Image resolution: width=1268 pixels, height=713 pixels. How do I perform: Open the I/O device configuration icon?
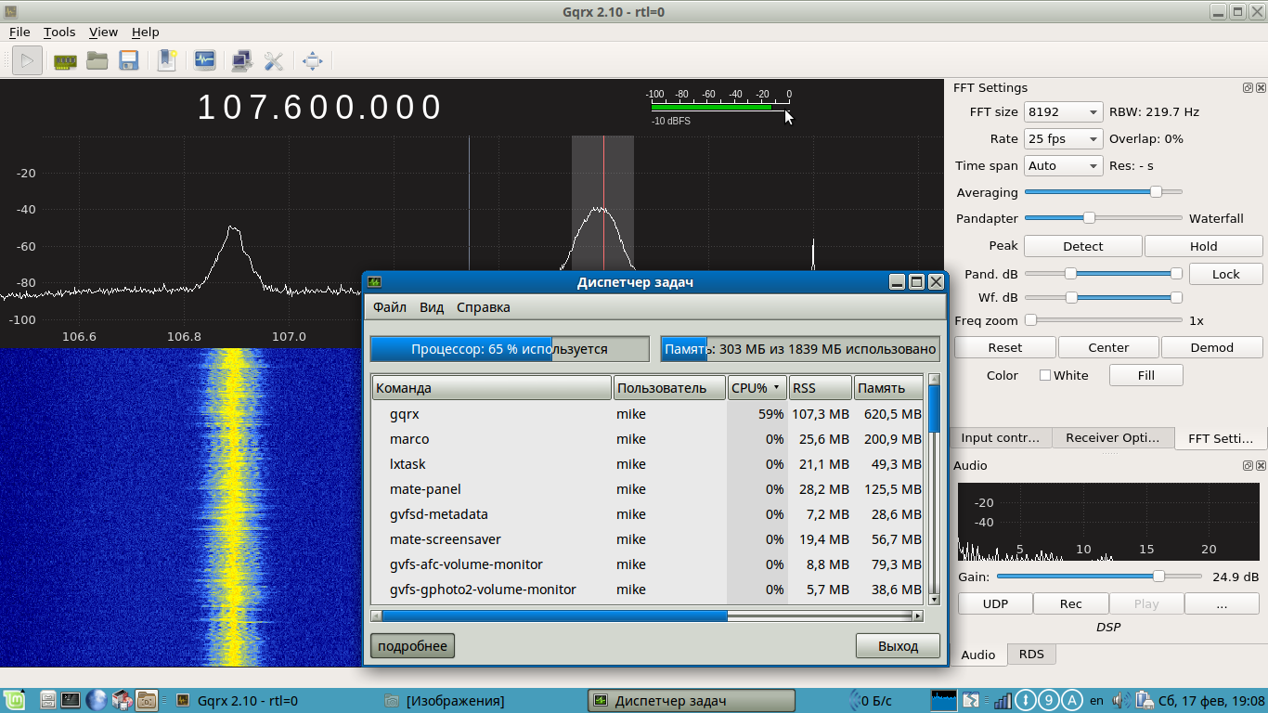pyautogui.click(x=64, y=60)
